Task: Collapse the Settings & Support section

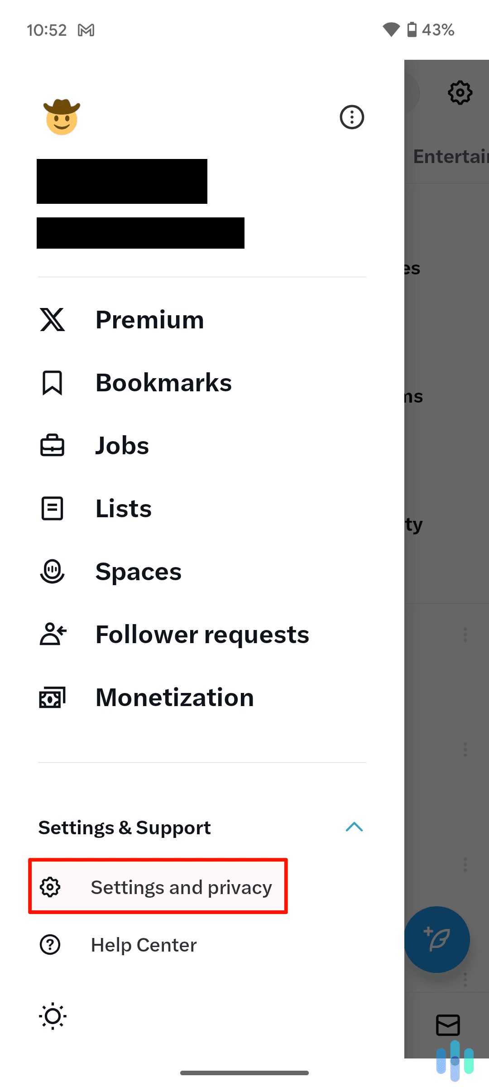Action: [x=355, y=827]
